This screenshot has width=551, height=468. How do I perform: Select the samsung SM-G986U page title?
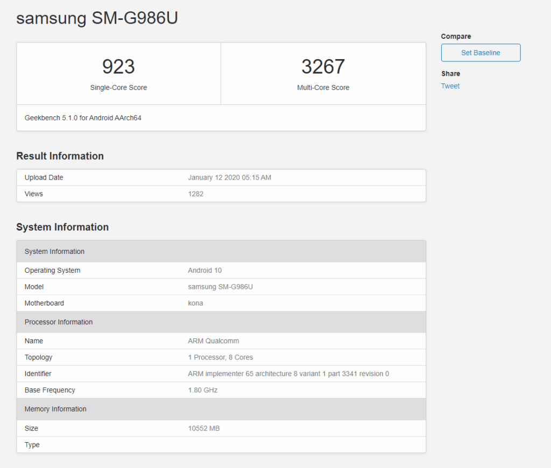97,18
